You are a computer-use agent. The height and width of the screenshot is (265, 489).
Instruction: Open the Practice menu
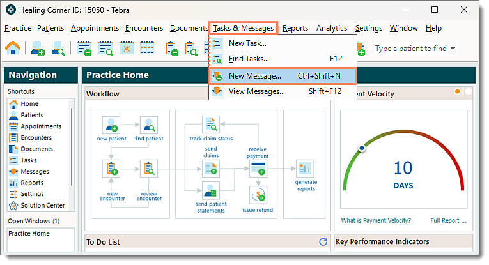pos(18,28)
